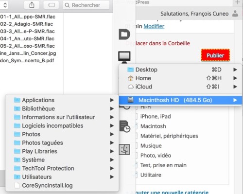Open the Applications folder in submenu

(62, 100)
